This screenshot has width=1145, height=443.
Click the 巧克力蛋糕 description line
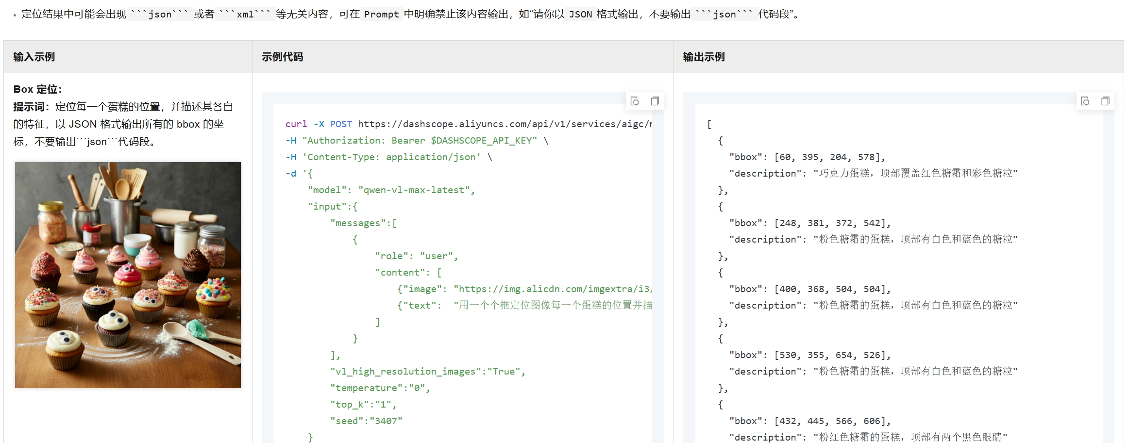(873, 174)
